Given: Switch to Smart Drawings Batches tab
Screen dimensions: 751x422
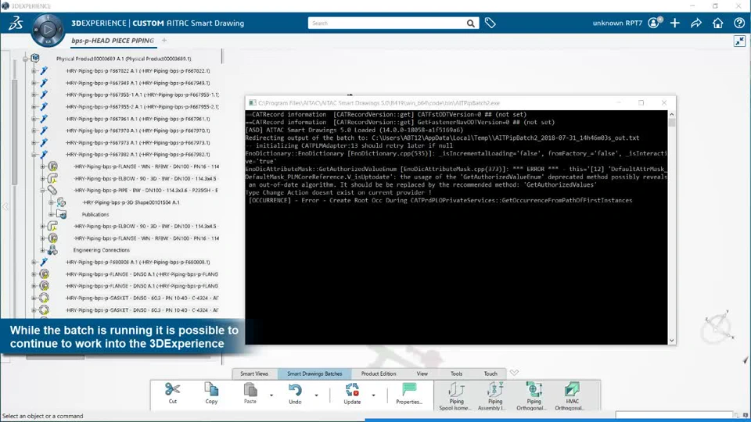Looking at the screenshot, I should point(314,374).
